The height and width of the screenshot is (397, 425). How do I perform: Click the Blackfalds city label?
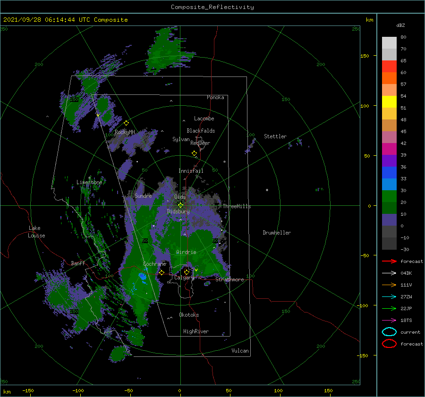coord(201,131)
